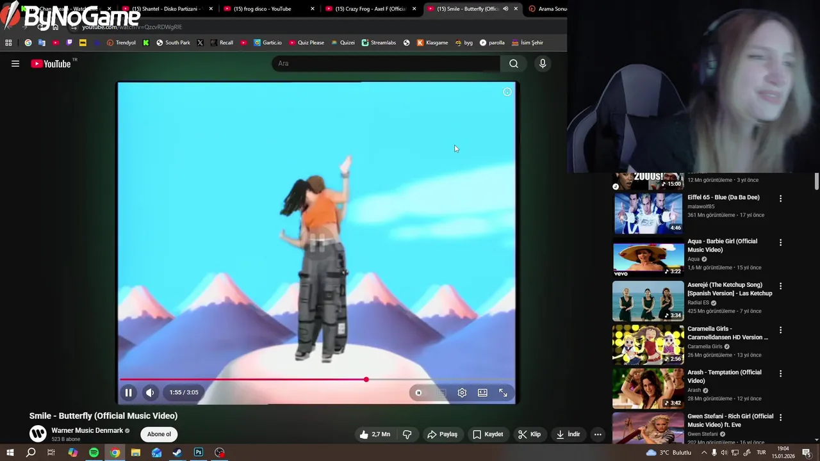This screenshot has width=820, height=461.
Task: Open Aserejé (The Ketchup Song) title
Action: (x=730, y=289)
